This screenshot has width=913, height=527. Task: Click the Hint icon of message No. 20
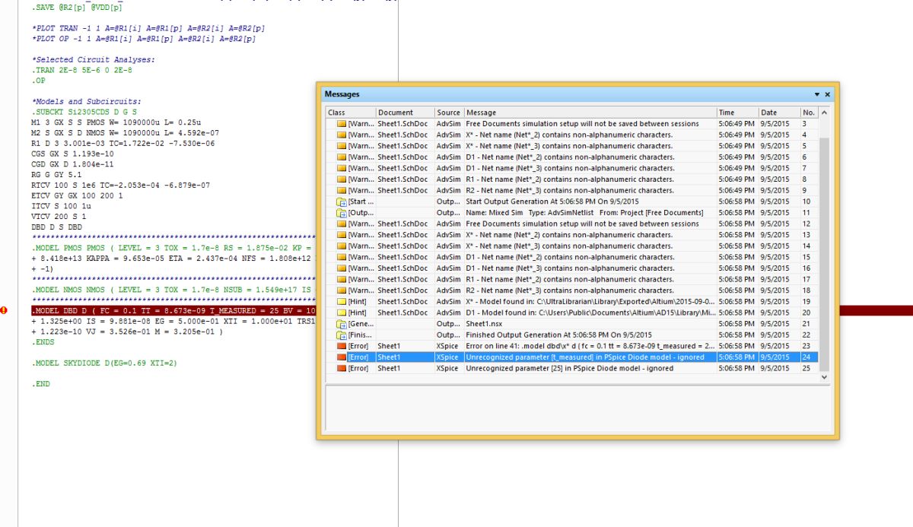(342, 313)
